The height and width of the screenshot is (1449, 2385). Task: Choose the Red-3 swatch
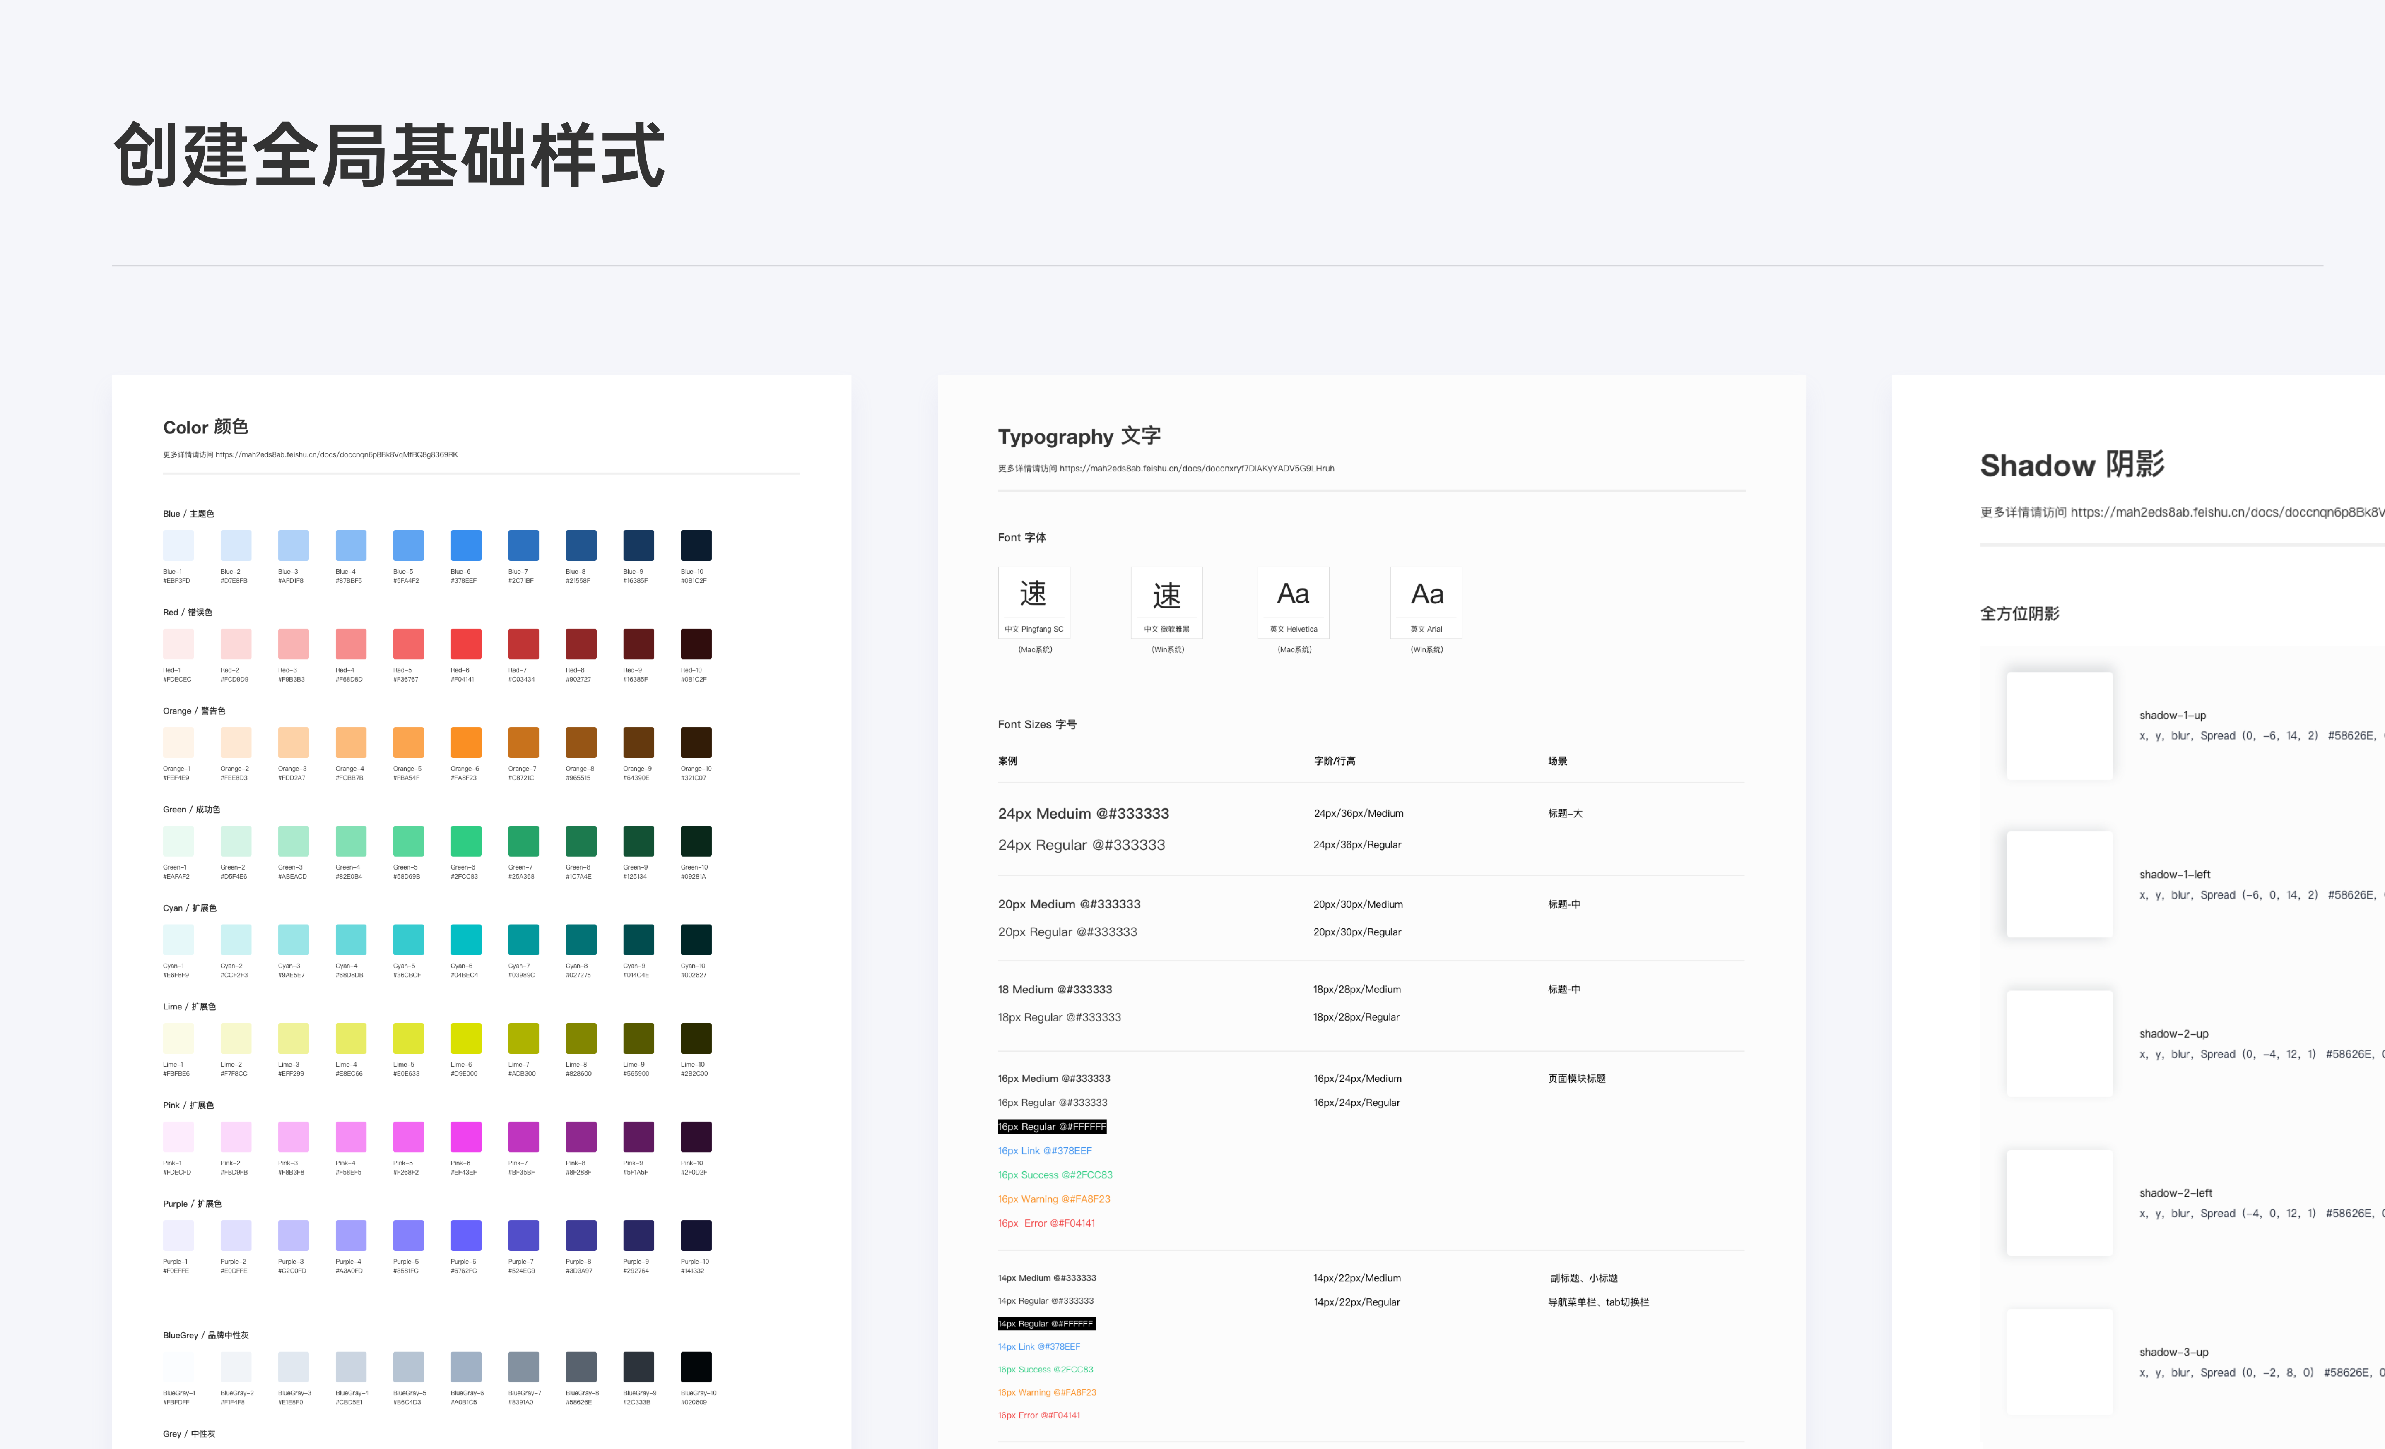(x=293, y=644)
